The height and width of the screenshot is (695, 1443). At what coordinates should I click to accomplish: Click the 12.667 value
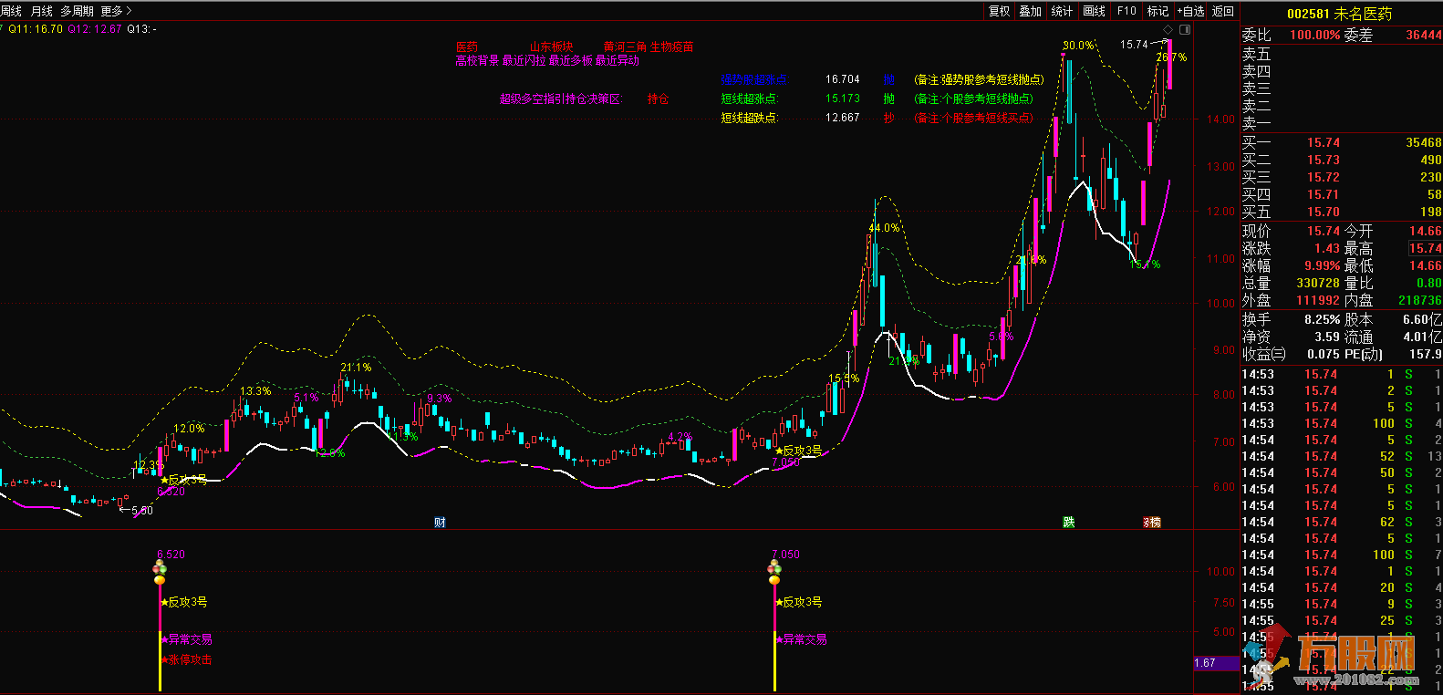[843, 118]
